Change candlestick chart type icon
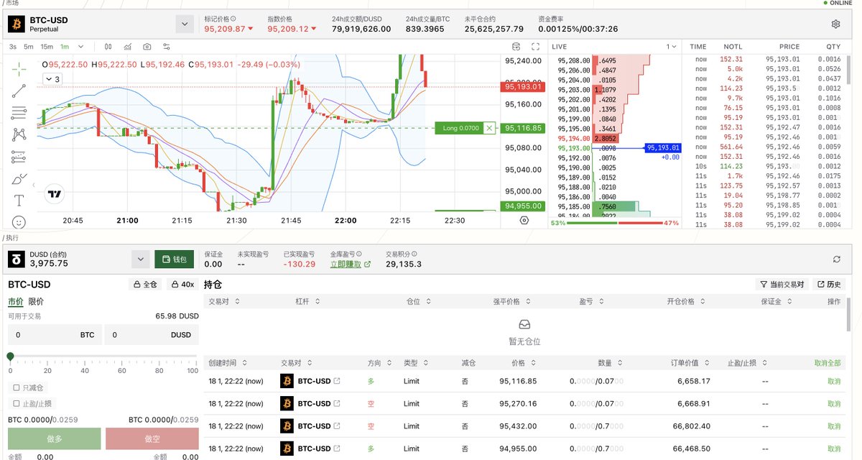 pyautogui.click(x=108, y=47)
